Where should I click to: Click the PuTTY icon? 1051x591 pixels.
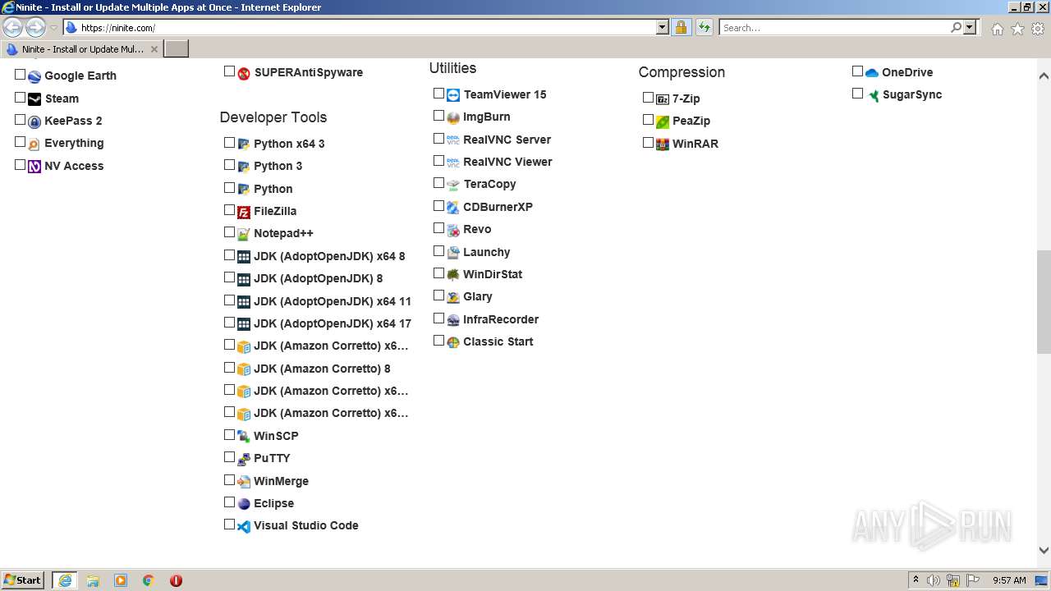[x=244, y=459]
